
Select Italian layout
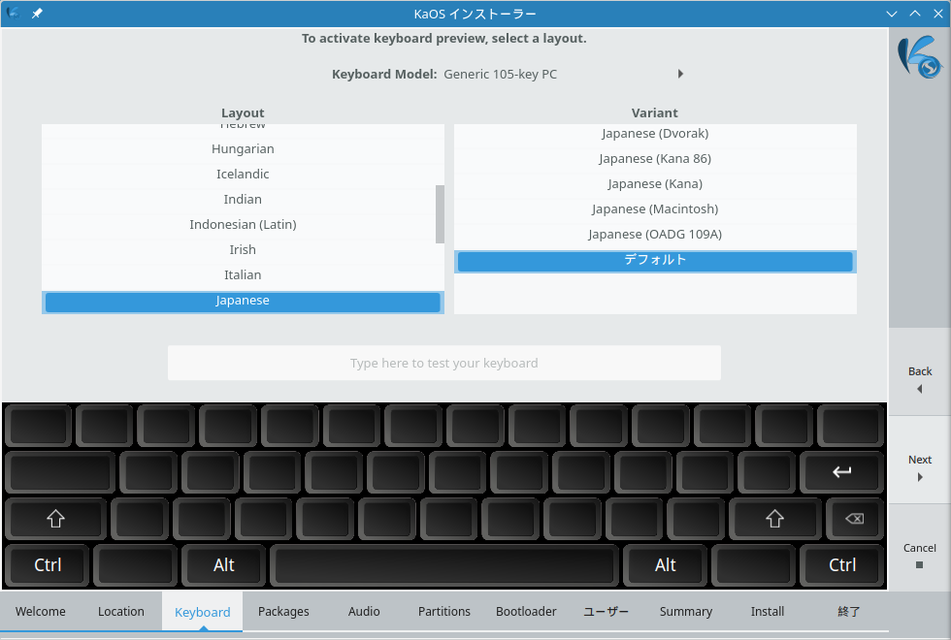(x=243, y=275)
